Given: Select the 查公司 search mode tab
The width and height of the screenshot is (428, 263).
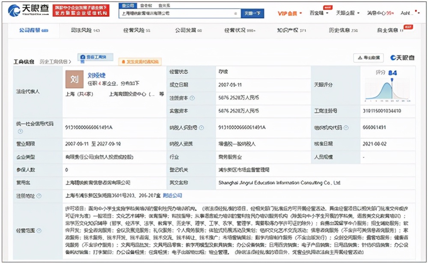Looking at the screenshot, I should click(x=128, y=6).
